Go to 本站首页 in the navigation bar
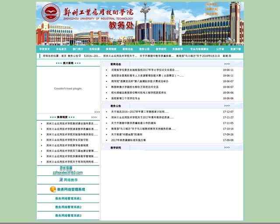The image size is (280, 224). pyautogui.click(x=61, y=49)
